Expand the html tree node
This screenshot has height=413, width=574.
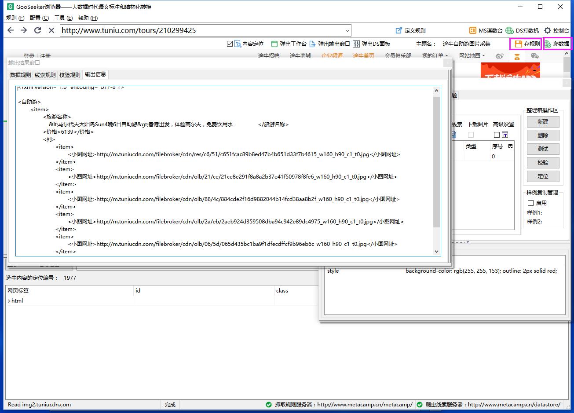pos(9,301)
